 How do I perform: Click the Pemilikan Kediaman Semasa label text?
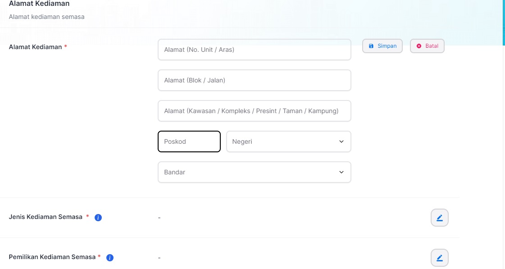pos(52,257)
